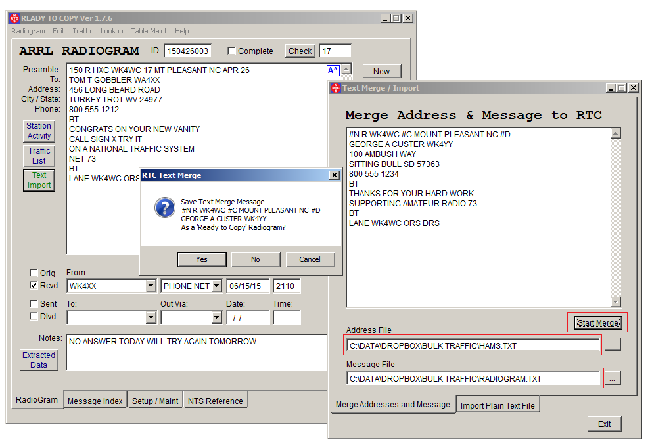Switch to the RadioGram tab

pos(37,400)
